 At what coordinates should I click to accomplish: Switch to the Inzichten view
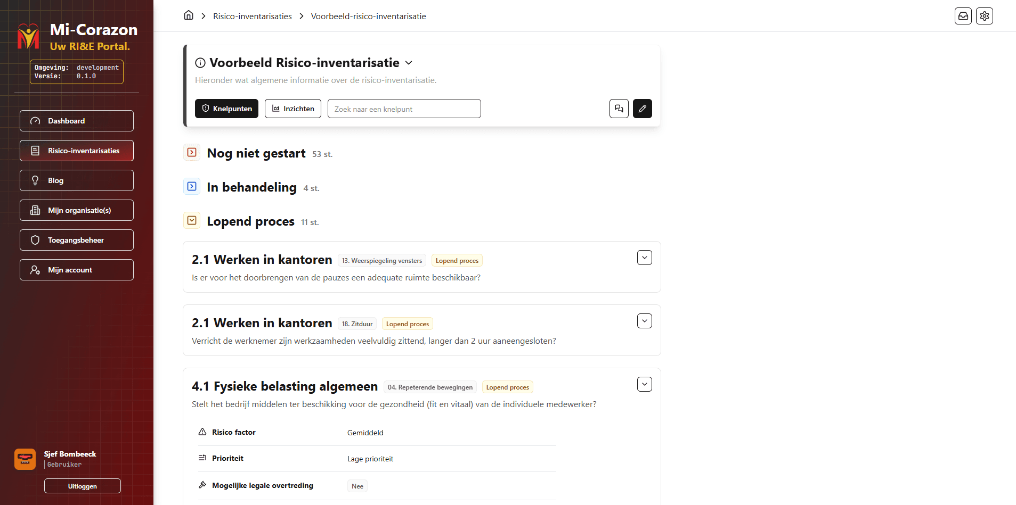click(x=293, y=109)
